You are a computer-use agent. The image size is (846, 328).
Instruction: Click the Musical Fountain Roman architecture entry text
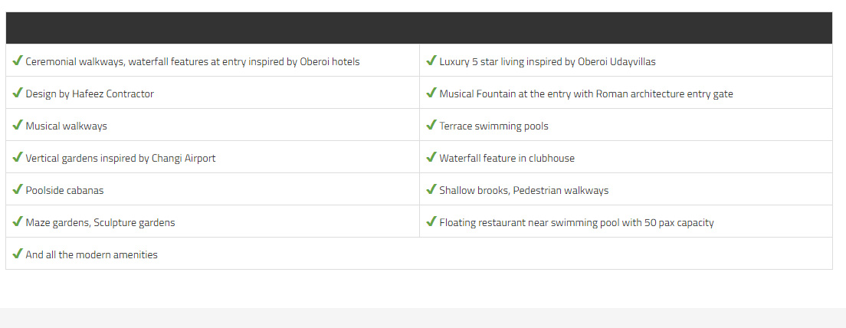(586, 93)
